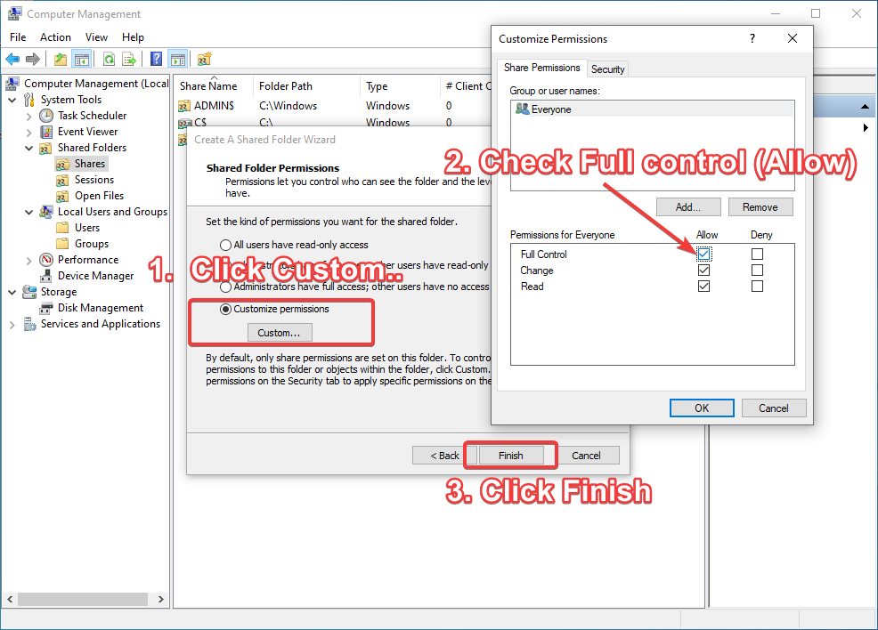Image resolution: width=878 pixels, height=630 pixels.
Task: Check Change Deny checkbox
Action: point(757,271)
